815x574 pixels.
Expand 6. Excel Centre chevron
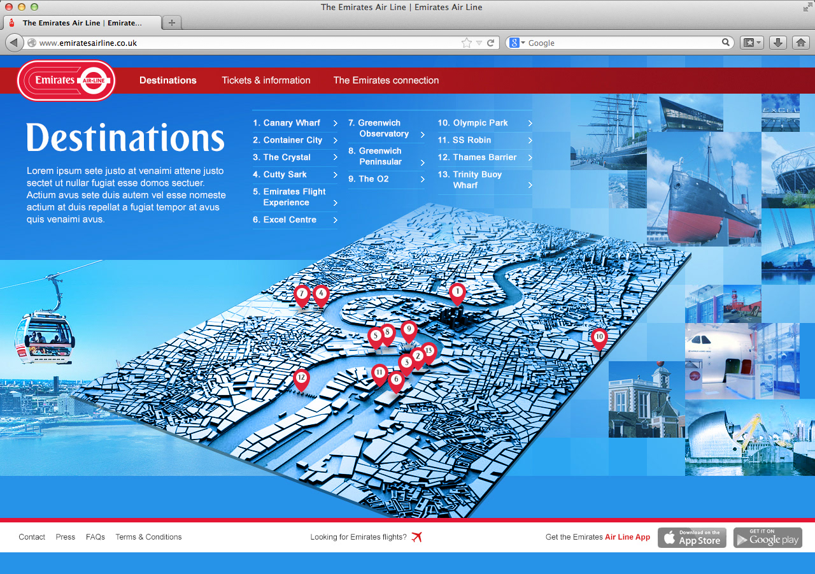coord(335,220)
